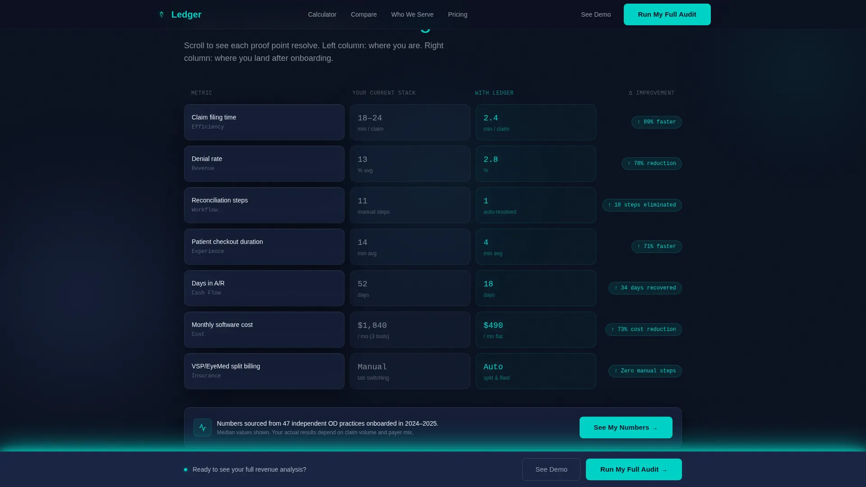Viewport: 866px width, 487px height.
Task: Click YOUR CURRENT STACK column header
Action: coord(384,93)
